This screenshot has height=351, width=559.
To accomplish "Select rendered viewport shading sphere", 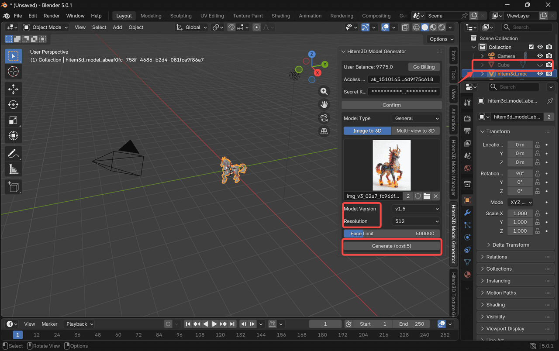I will pos(441,27).
